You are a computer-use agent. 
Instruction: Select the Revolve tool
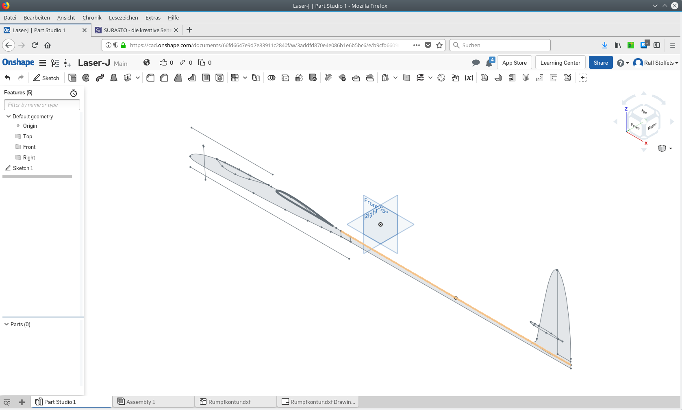86,78
